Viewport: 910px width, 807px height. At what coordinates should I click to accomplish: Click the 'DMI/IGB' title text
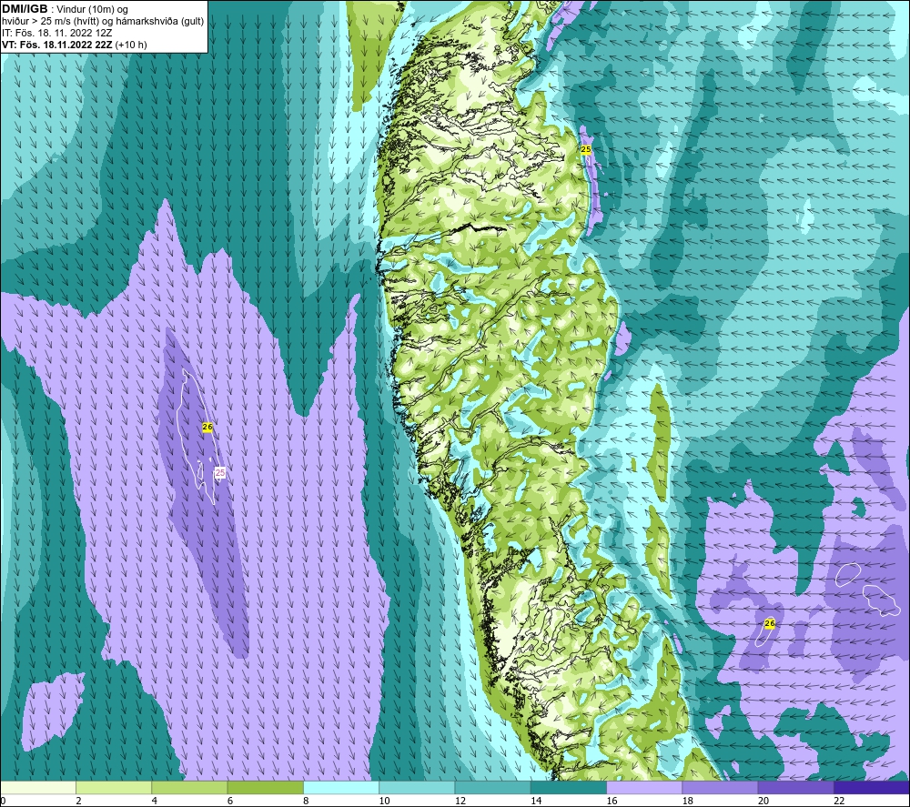tap(25, 9)
